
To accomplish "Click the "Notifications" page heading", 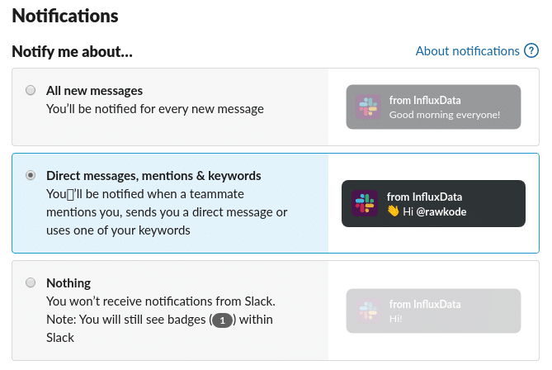I will (x=65, y=15).
